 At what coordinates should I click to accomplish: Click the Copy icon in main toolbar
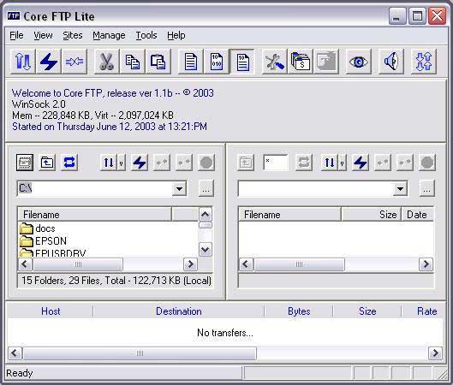pyautogui.click(x=133, y=62)
